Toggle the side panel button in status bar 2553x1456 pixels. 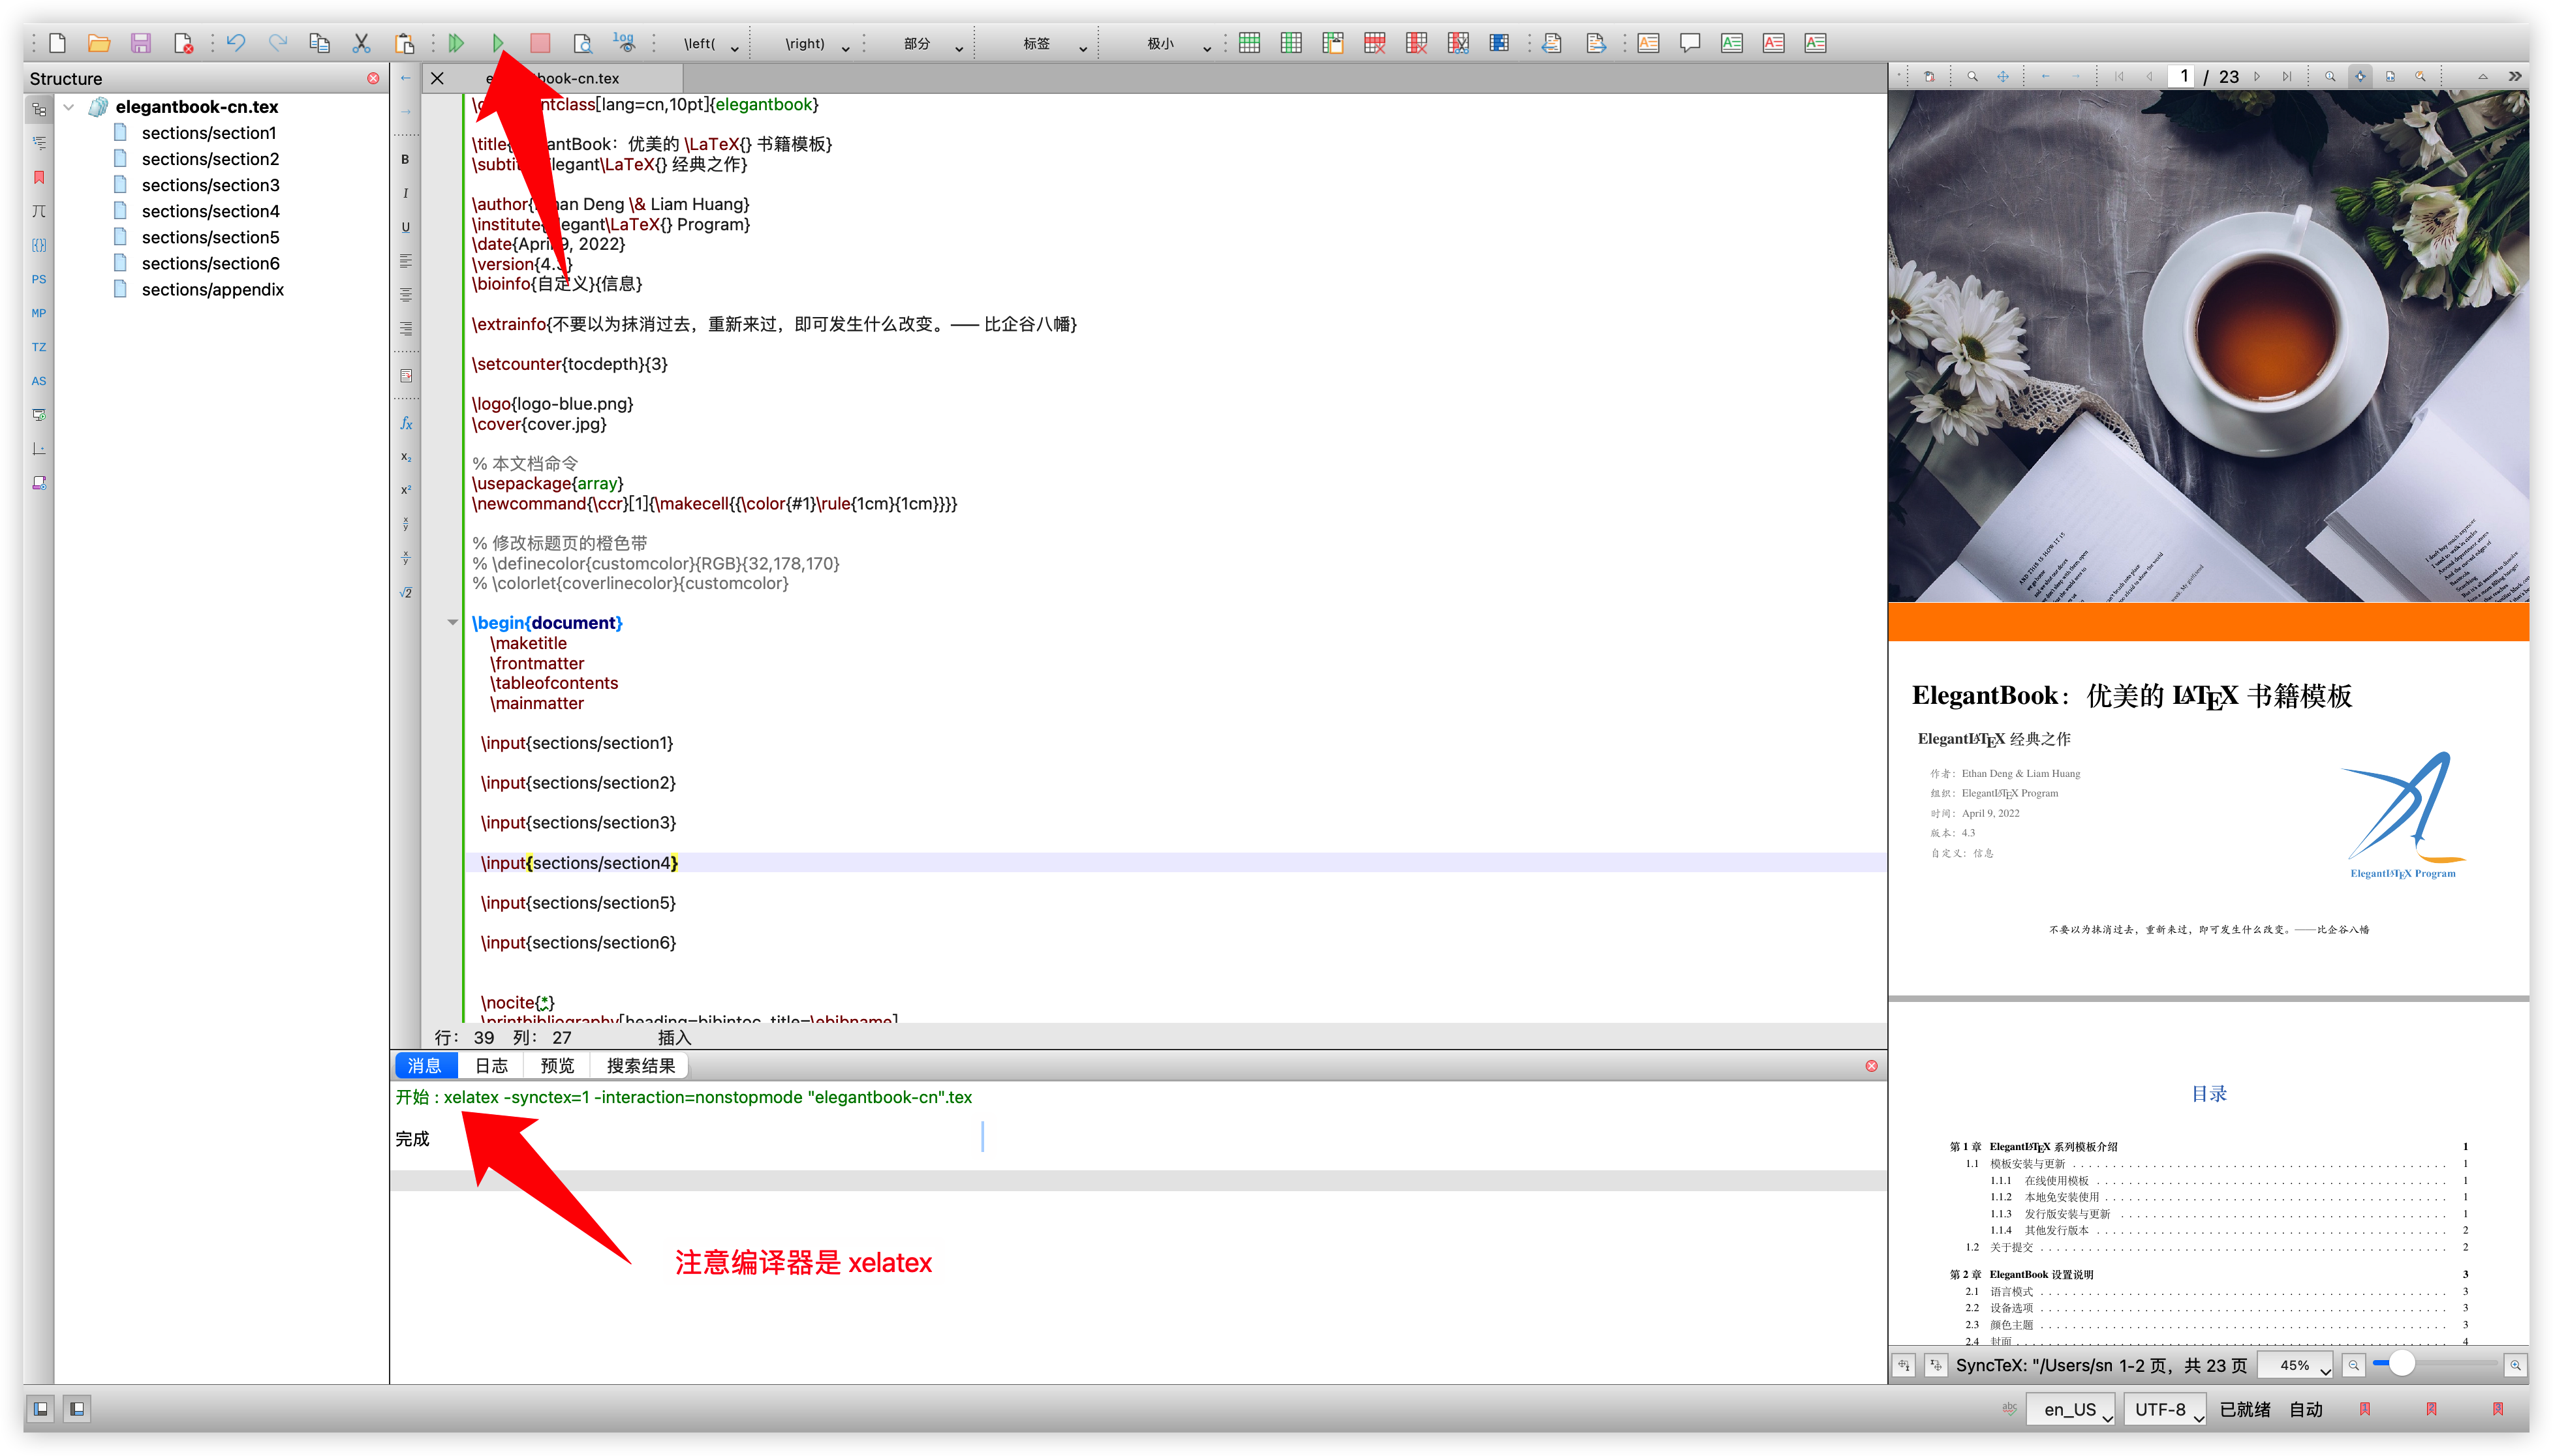[40, 1409]
